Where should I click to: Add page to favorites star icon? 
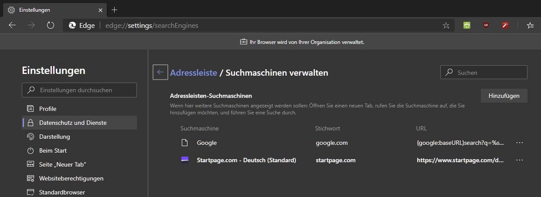tap(446, 26)
